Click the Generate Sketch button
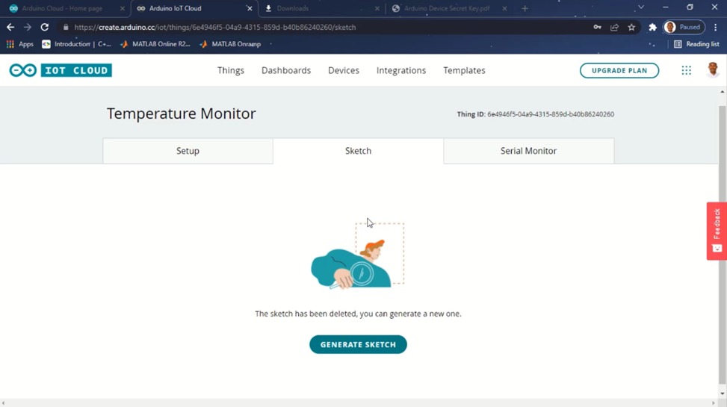Image resolution: width=727 pixels, height=407 pixels. coord(358,344)
